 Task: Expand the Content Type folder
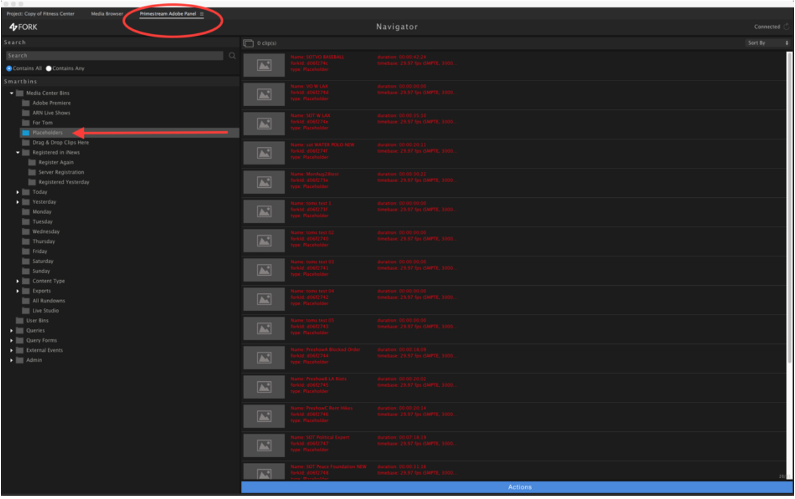(x=18, y=281)
